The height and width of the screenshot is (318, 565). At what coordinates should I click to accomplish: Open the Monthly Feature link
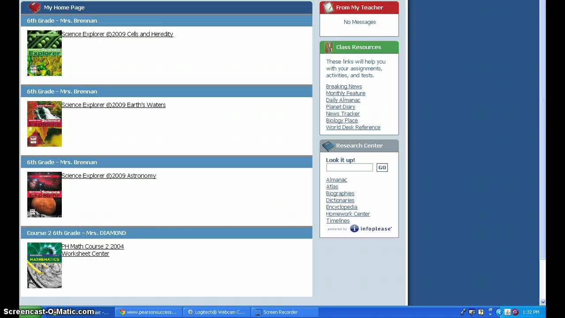346,93
